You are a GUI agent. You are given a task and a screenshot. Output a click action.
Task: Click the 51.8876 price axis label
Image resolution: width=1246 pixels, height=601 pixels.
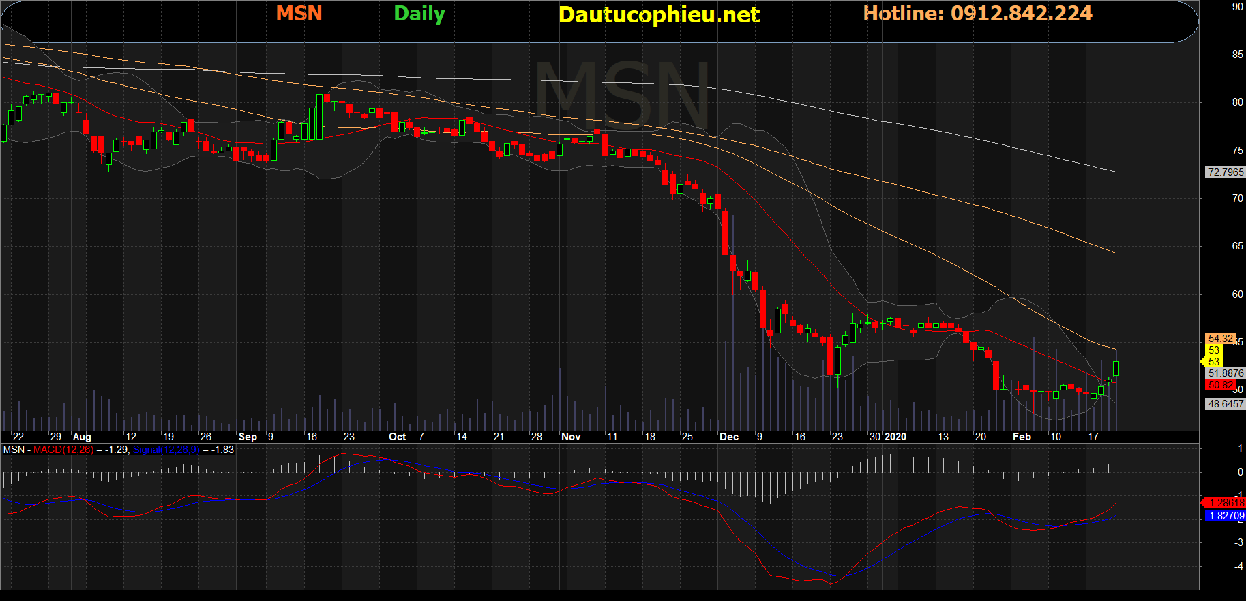click(1225, 373)
